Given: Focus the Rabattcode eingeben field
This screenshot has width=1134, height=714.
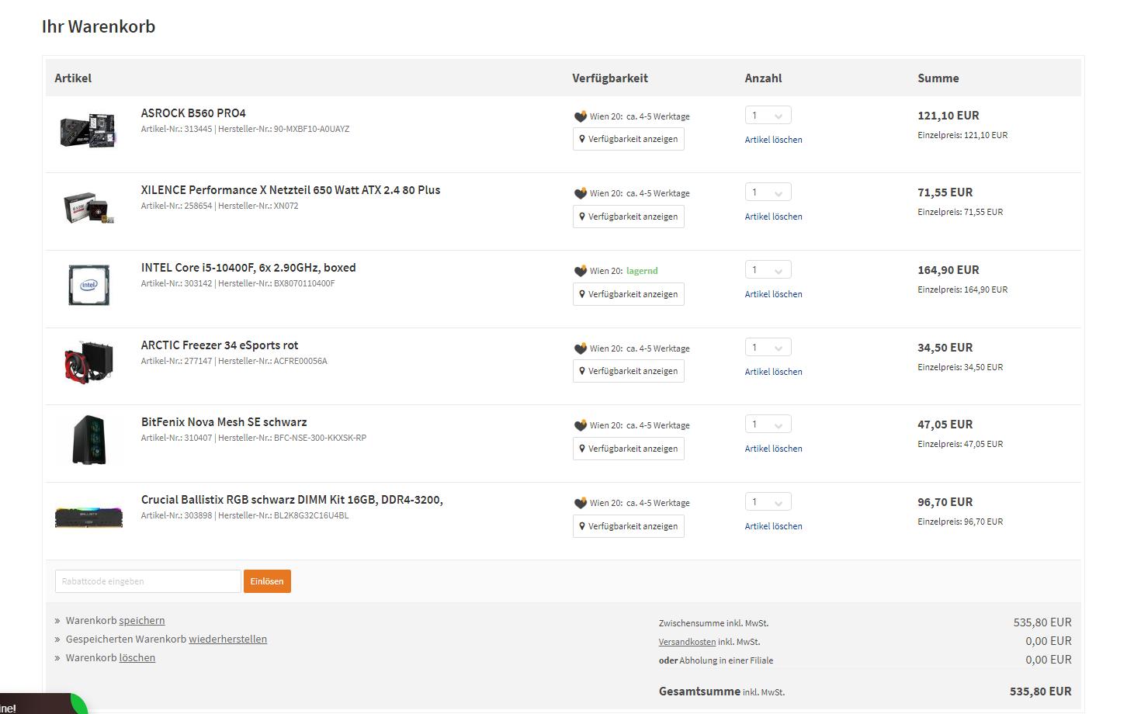Looking at the screenshot, I should 147,581.
